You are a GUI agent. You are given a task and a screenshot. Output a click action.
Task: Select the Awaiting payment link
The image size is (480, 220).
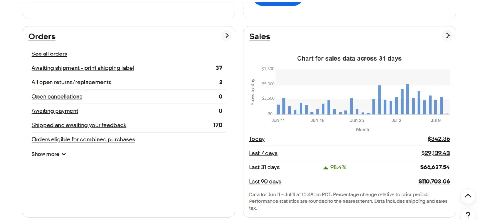(55, 111)
